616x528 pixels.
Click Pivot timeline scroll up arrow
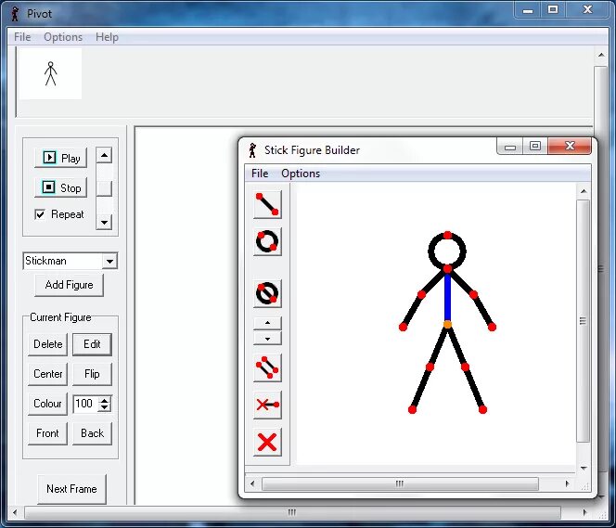601,56
